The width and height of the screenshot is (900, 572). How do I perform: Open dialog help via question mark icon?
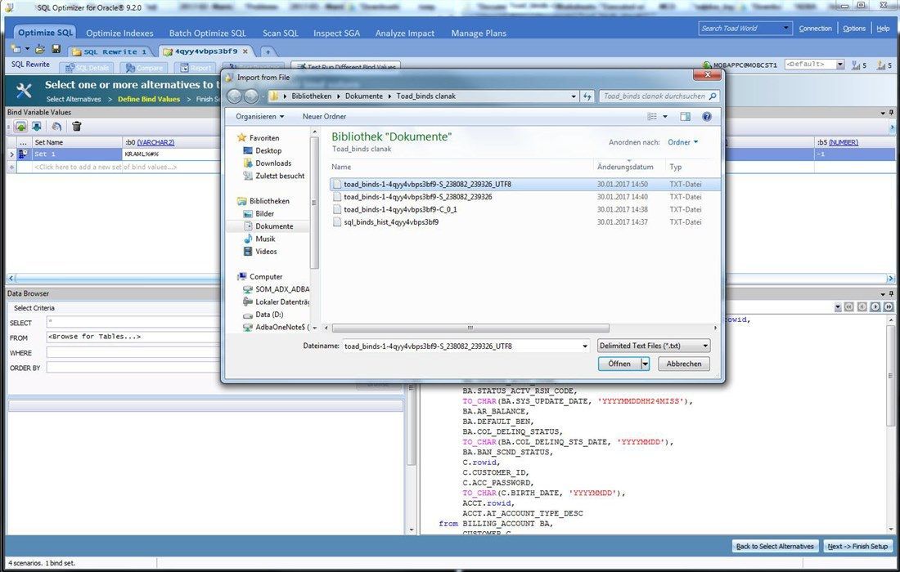[707, 116]
